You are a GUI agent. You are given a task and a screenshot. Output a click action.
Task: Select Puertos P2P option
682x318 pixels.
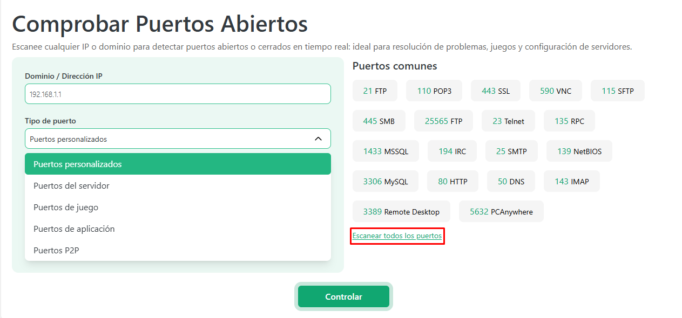178,250
